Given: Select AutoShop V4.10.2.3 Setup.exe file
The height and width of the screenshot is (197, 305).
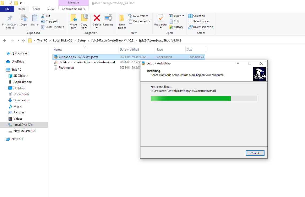Looking at the screenshot, I should [129, 57].
